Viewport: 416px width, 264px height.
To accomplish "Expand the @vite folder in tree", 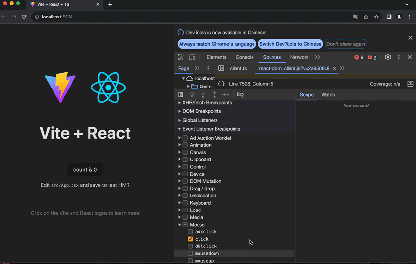I will tap(188, 87).
